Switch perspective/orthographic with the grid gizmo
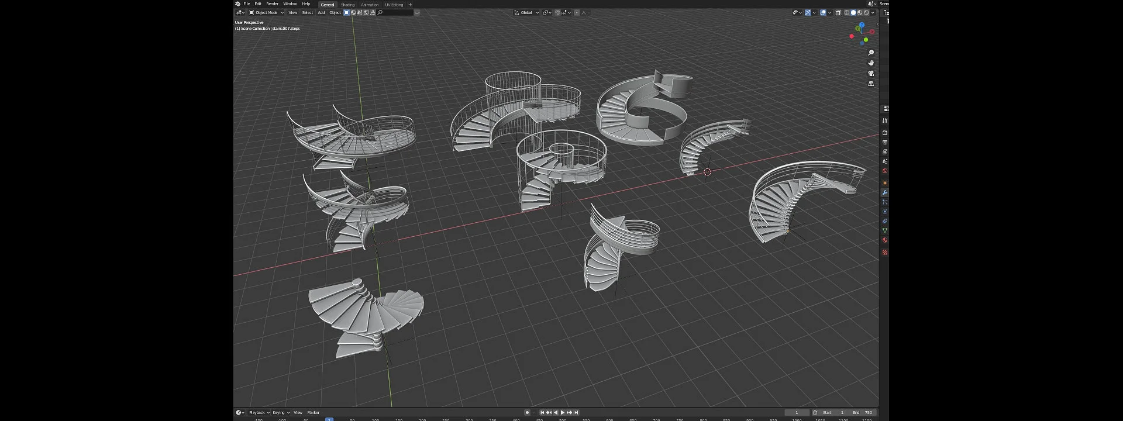The width and height of the screenshot is (1123, 421). [871, 84]
